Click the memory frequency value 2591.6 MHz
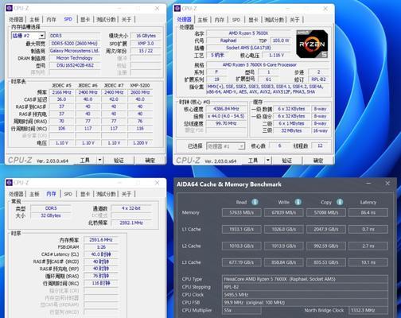 (101, 239)
